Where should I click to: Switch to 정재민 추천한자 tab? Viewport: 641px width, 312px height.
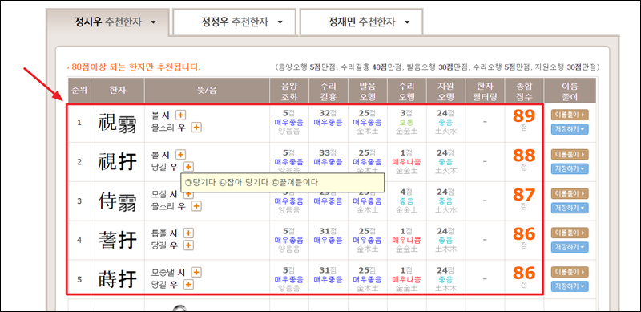tap(361, 22)
